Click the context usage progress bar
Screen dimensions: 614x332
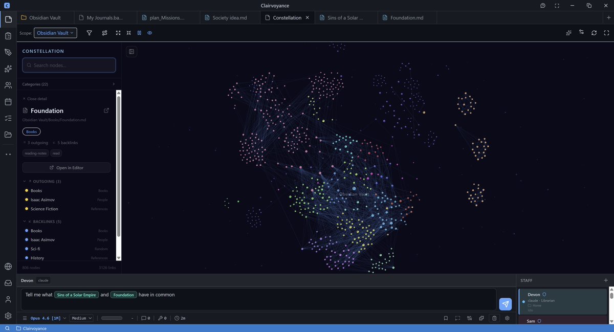(x=112, y=318)
